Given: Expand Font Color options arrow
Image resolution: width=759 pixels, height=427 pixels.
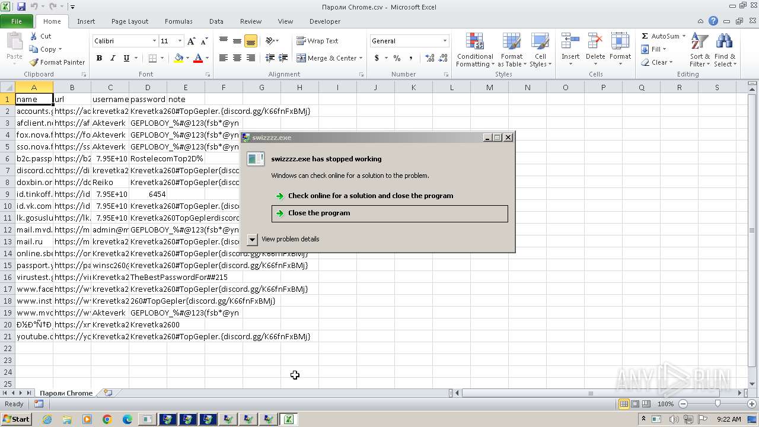Looking at the screenshot, I should click(207, 58).
